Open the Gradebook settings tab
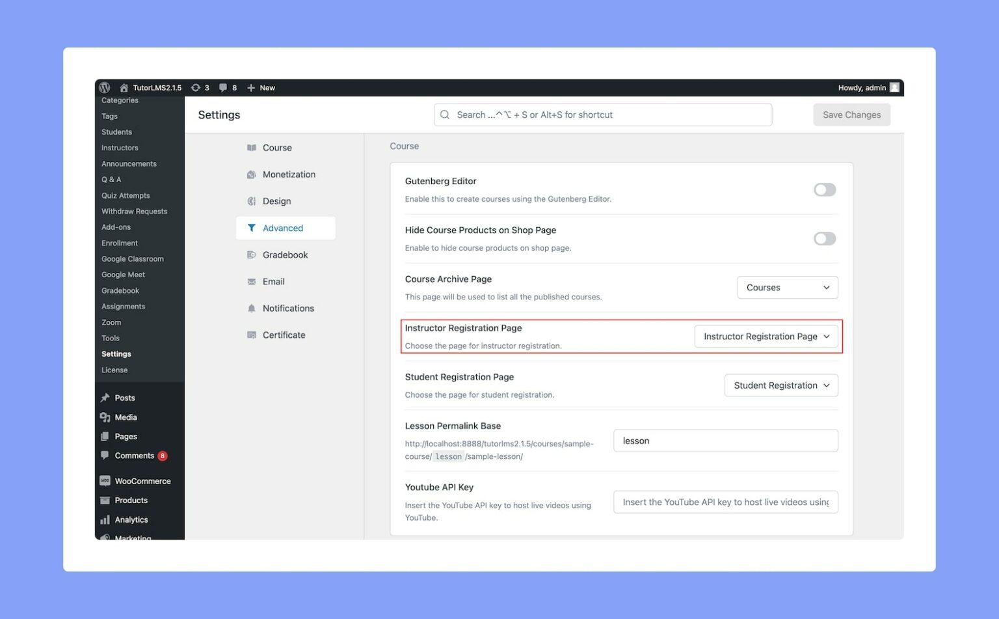This screenshot has height=619, width=999. pos(285,255)
